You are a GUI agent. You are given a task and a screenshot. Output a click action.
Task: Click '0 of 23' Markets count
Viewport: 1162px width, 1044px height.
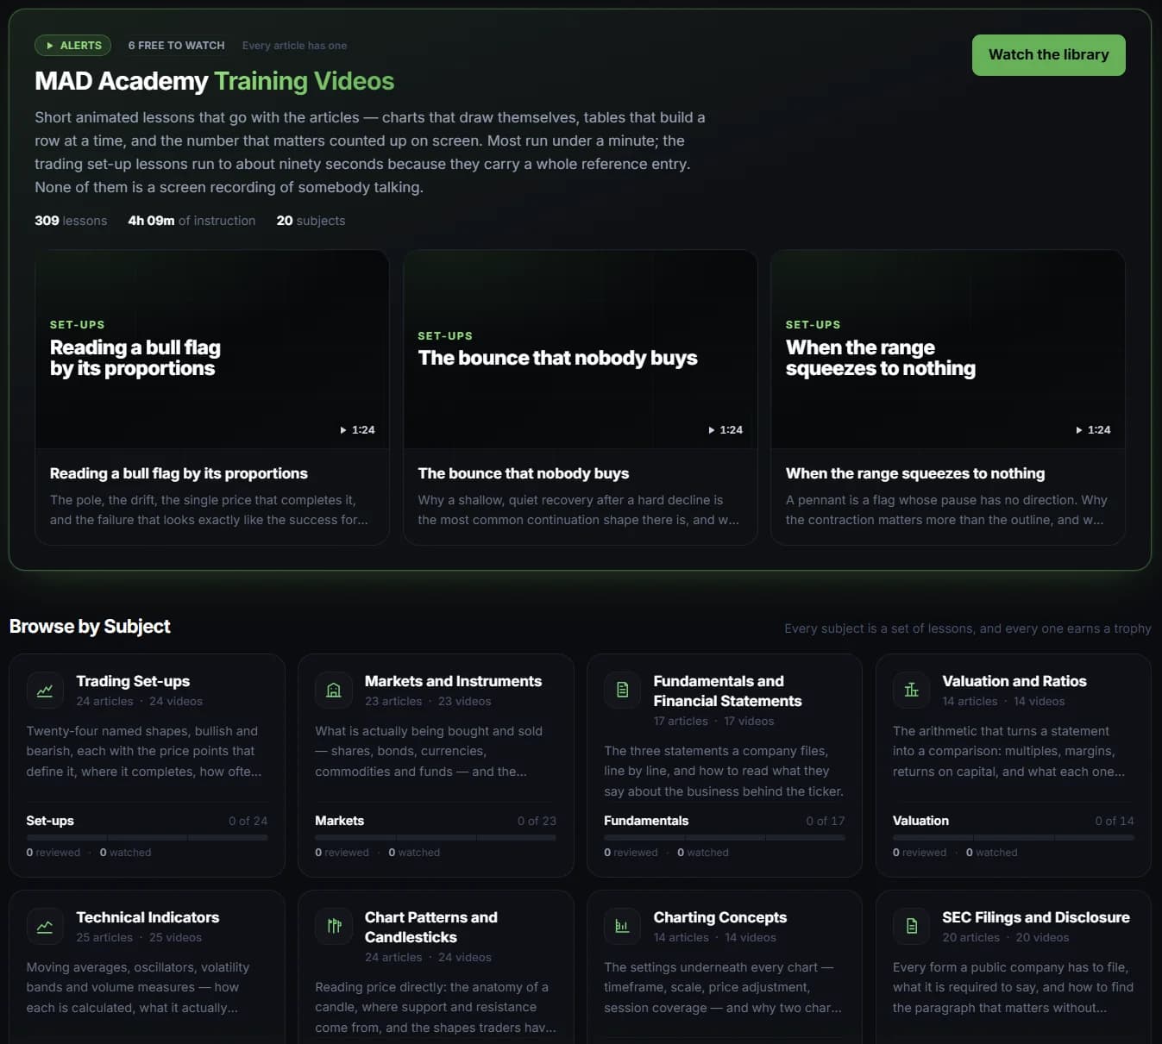[537, 821]
